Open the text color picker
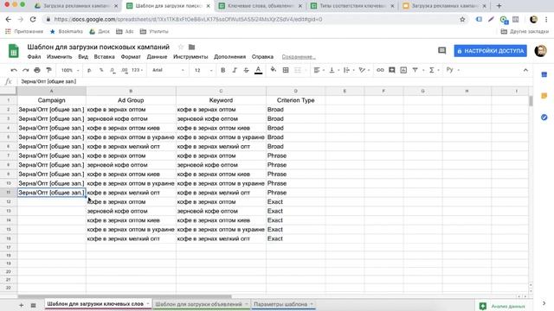Viewport: 554px width, 311px height. click(258, 70)
